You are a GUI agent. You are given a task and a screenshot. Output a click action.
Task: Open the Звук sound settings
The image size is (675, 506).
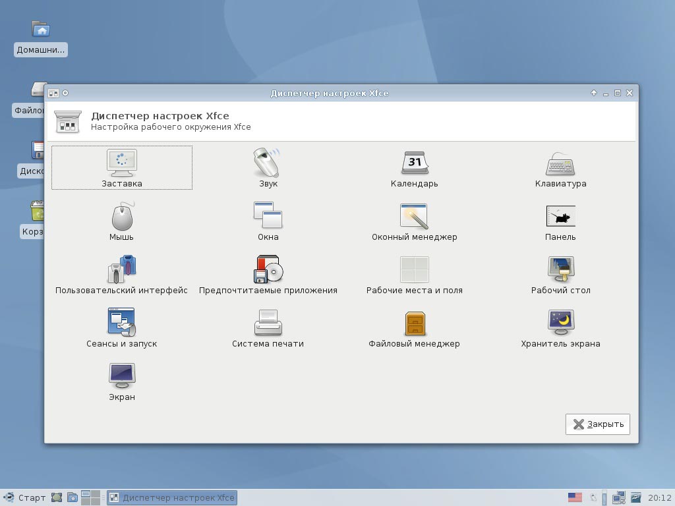coord(268,163)
